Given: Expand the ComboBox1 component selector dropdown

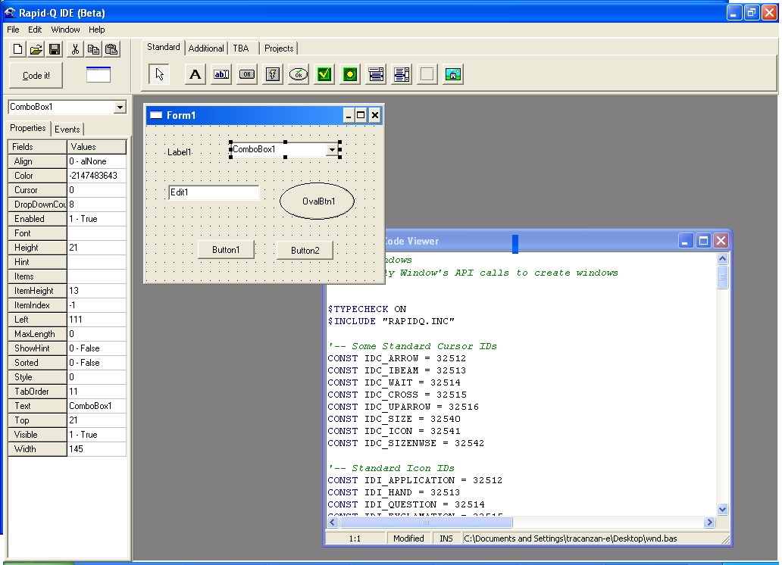Looking at the screenshot, I should pyautogui.click(x=120, y=107).
